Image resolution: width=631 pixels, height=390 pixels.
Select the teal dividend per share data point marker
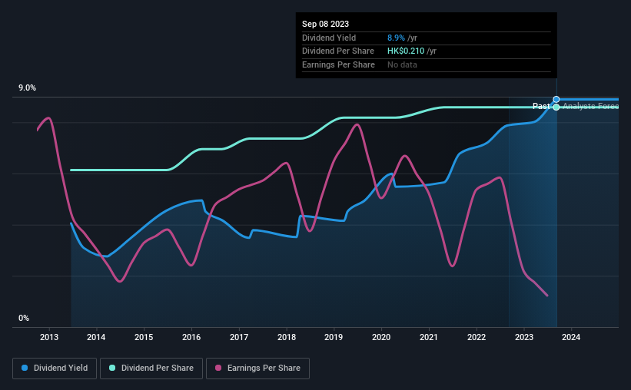(x=556, y=107)
